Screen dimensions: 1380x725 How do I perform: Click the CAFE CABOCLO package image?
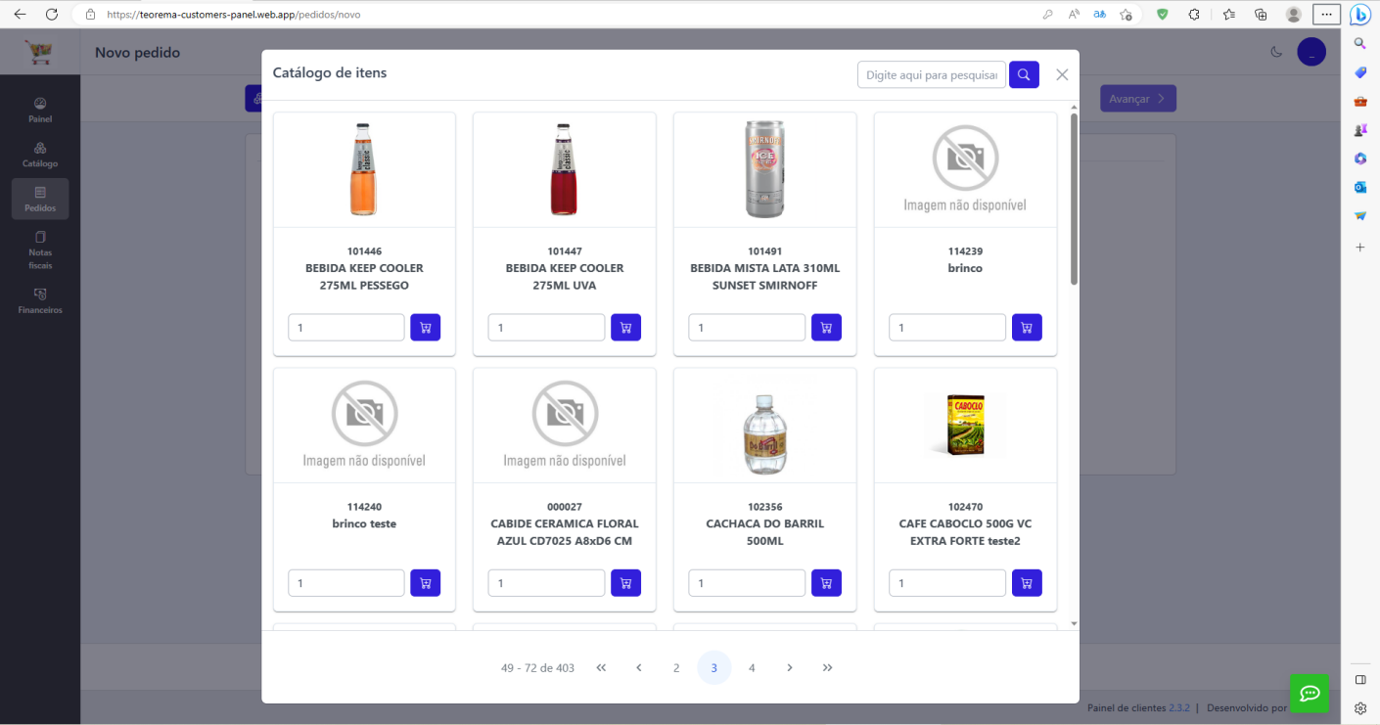click(x=965, y=424)
